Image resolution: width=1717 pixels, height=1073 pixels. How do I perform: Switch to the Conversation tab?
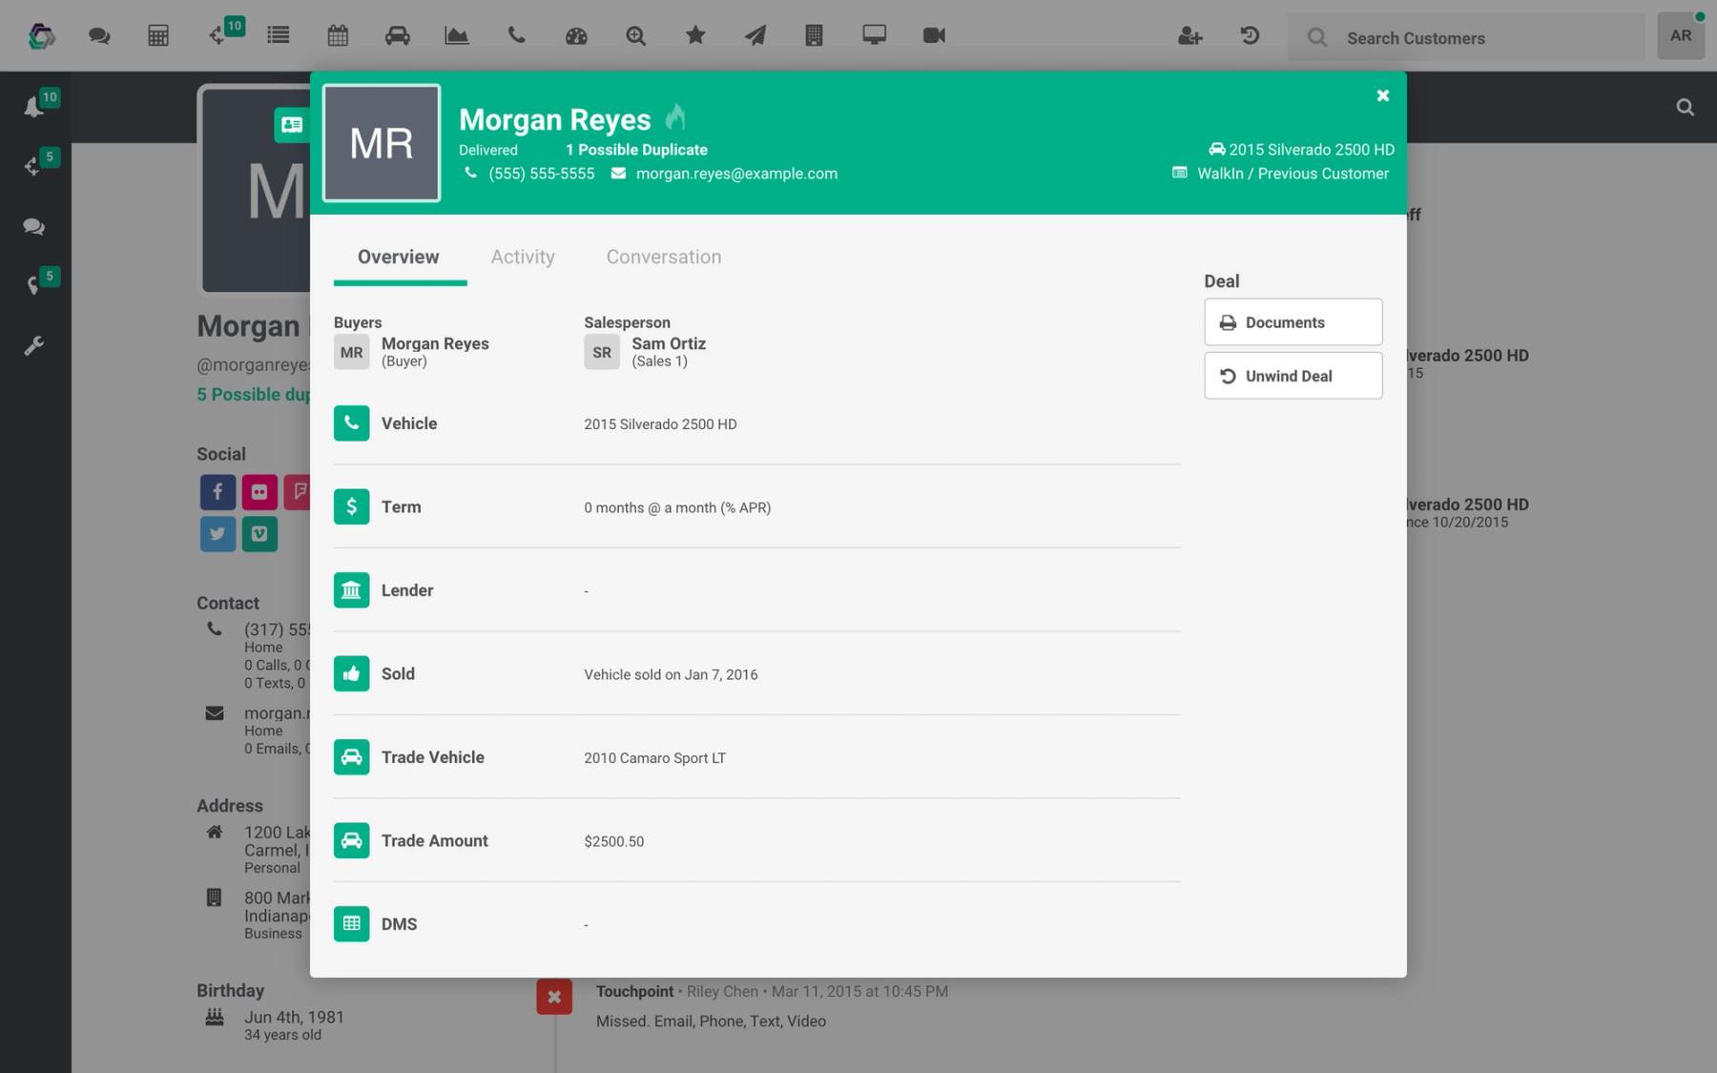[664, 257]
